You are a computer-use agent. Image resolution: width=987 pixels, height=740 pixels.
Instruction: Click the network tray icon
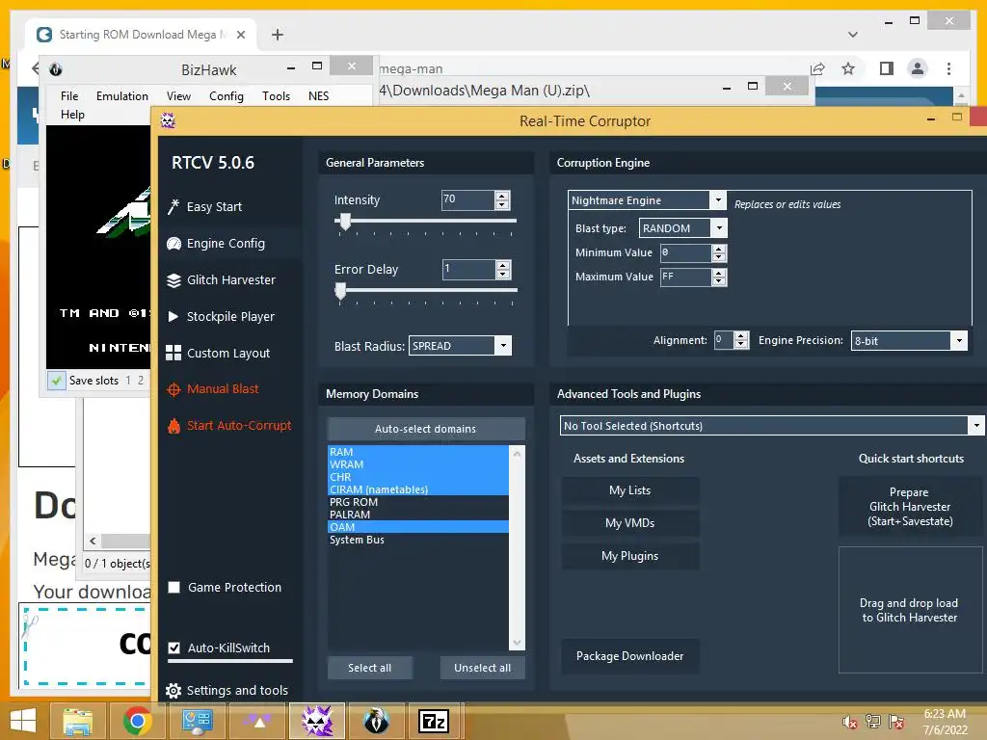point(873,722)
